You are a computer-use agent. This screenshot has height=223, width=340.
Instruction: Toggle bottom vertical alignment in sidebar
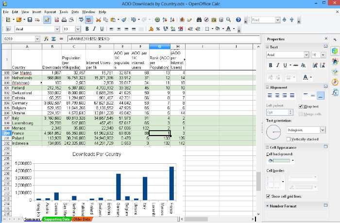point(321,95)
